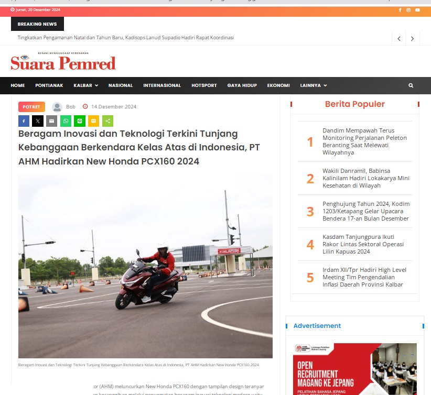
Task: Expand the Lainnya menu dropdown
Action: tap(314, 85)
